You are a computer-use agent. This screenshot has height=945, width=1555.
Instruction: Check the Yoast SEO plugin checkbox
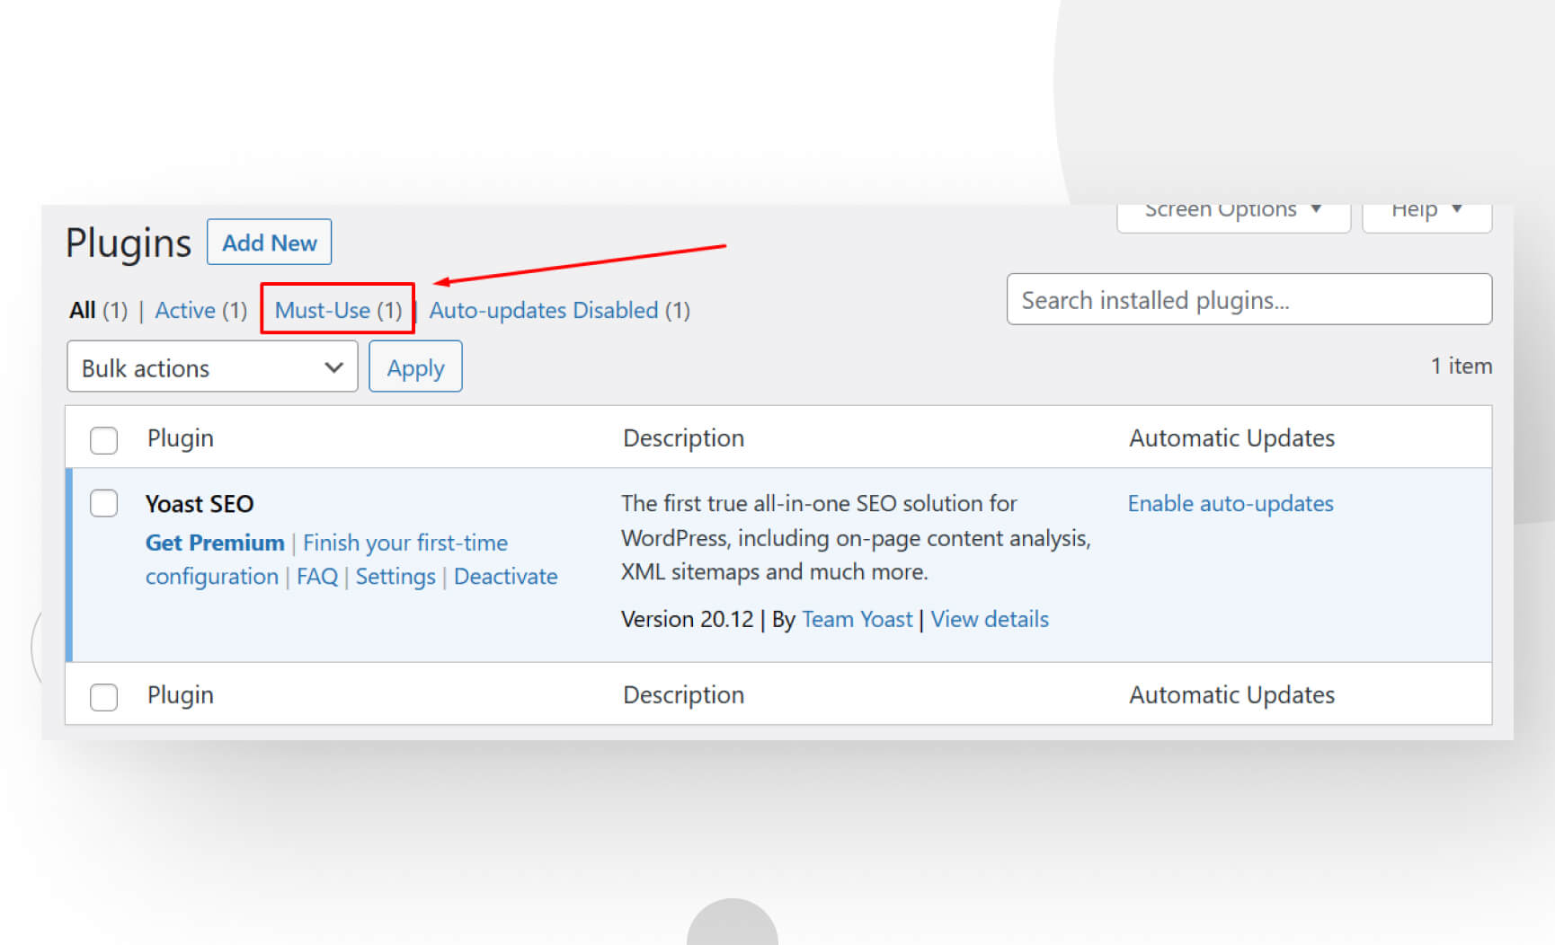click(x=103, y=503)
